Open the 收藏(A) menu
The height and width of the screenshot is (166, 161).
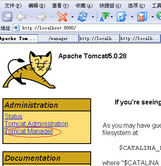point(84,6)
